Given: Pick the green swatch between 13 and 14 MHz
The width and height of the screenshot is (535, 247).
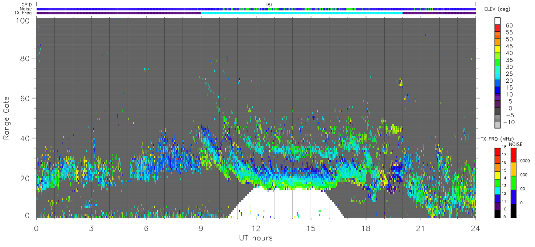Looking at the screenshot, I should tap(497, 183).
